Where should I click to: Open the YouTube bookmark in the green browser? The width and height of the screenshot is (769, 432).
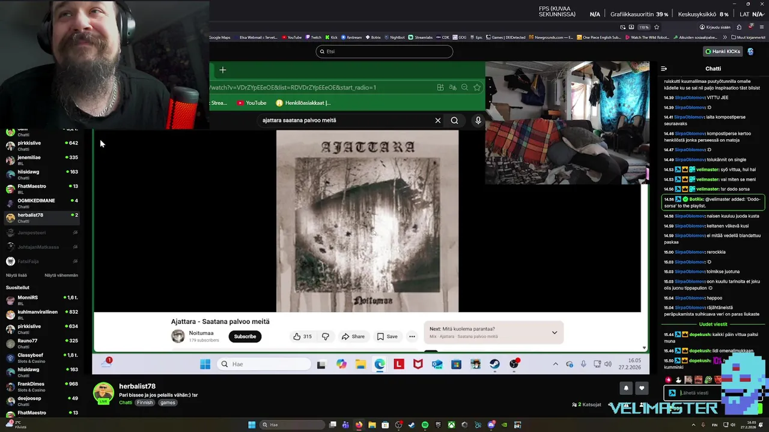[251, 103]
